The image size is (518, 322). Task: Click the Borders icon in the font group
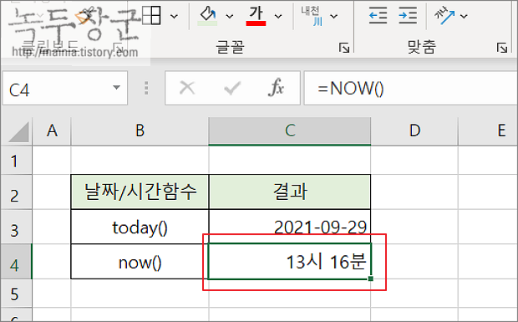click(x=151, y=15)
